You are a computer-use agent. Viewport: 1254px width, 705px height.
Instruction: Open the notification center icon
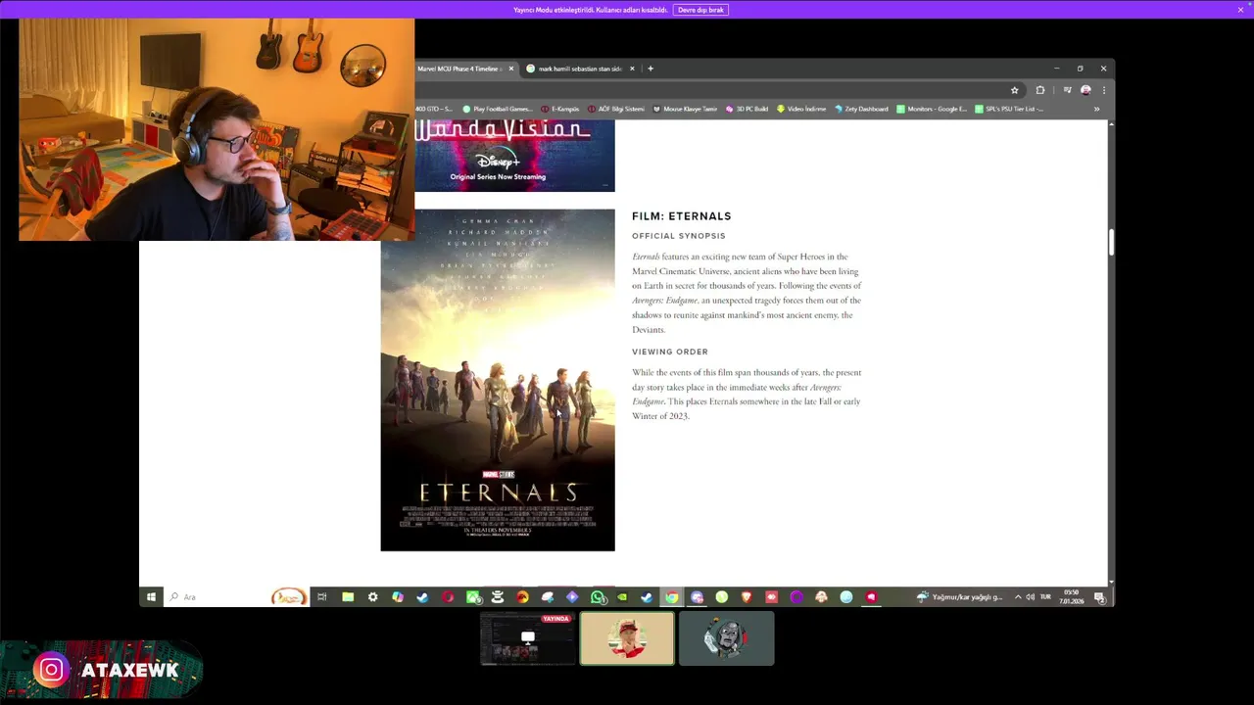1100,597
